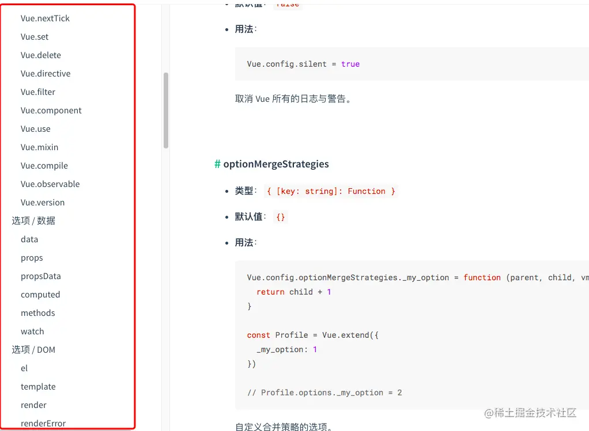Go to props in the sidebar
Image resolution: width=589 pixels, height=431 pixels.
click(x=32, y=258)
